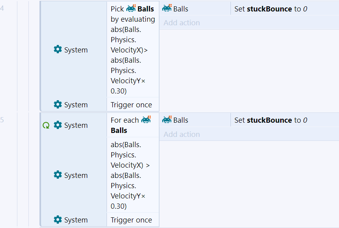Click the Balls sprite icon in event 5's action
This screenshot has width=339, height=228.
[x=167, y=120]
